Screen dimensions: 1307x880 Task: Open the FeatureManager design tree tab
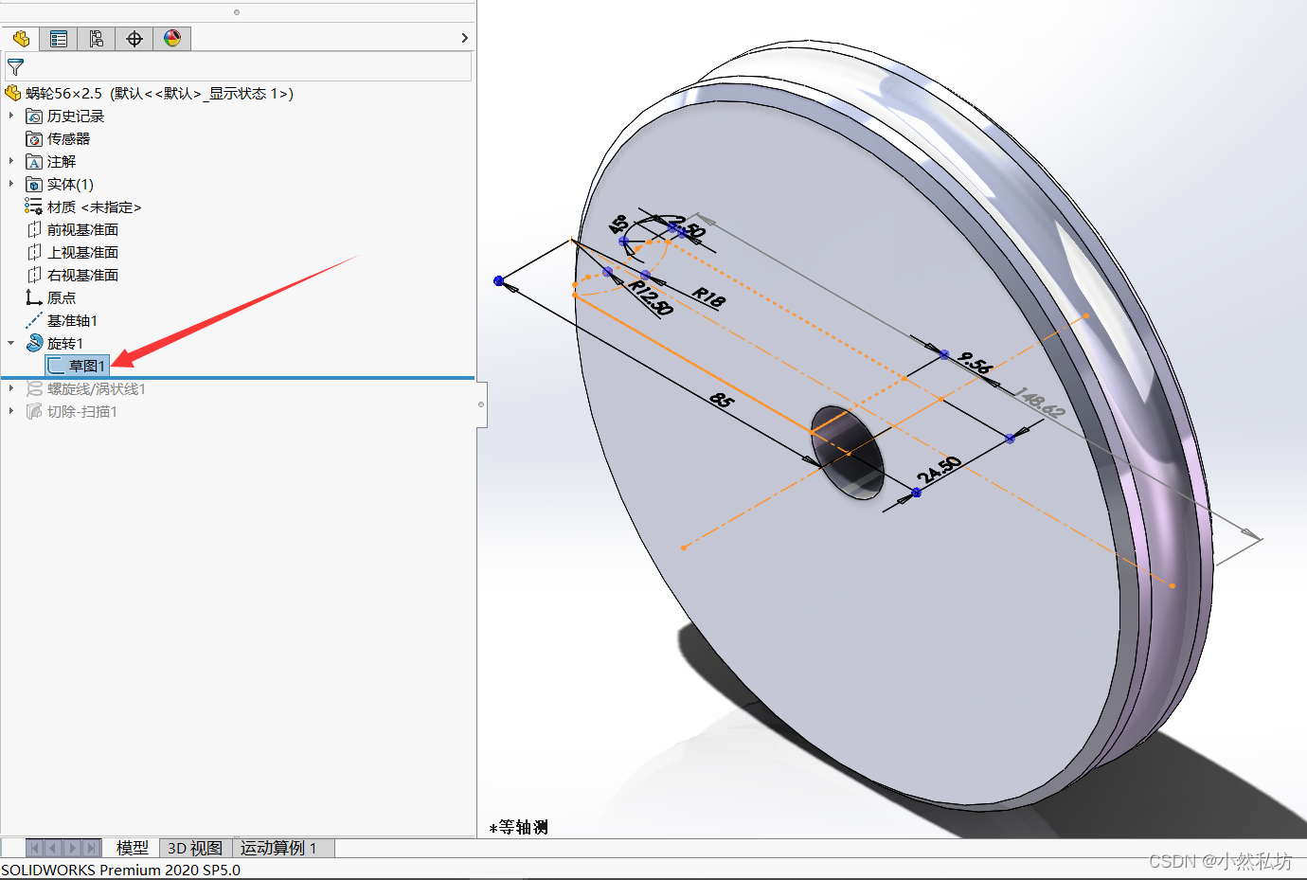[x=20, y=38]
